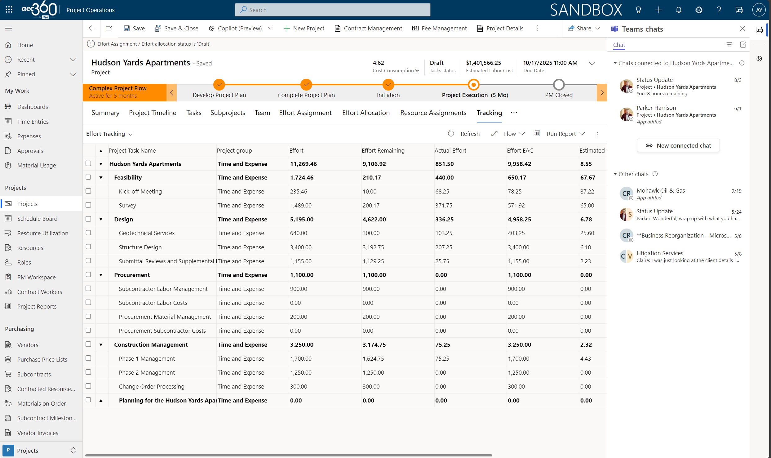Click the Refresh icon in Effort Tracking

coord(451,134)
